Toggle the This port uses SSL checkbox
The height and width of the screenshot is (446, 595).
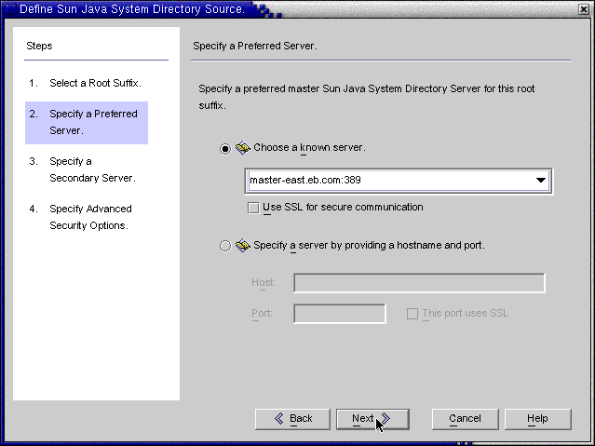pyautogui.click(x=412, y=314)
